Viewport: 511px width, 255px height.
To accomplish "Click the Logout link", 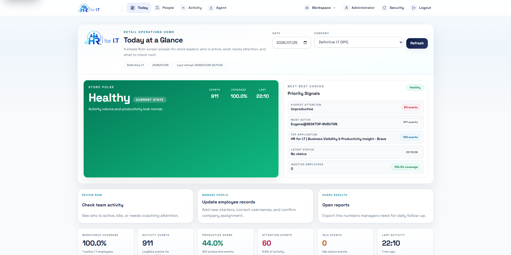I will tap(422, 8).
